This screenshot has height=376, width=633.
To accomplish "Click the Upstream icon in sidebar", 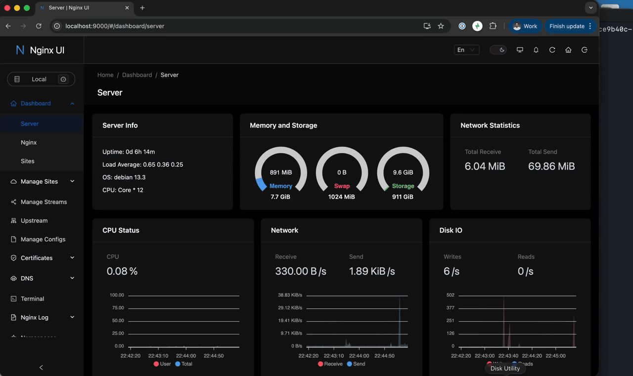I will [13, 221].
